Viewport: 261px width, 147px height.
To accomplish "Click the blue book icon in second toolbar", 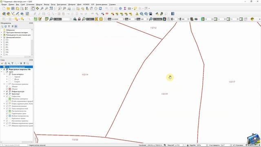I will pos(173,14).
